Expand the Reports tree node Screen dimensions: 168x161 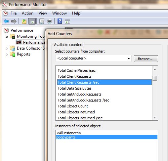7,55
